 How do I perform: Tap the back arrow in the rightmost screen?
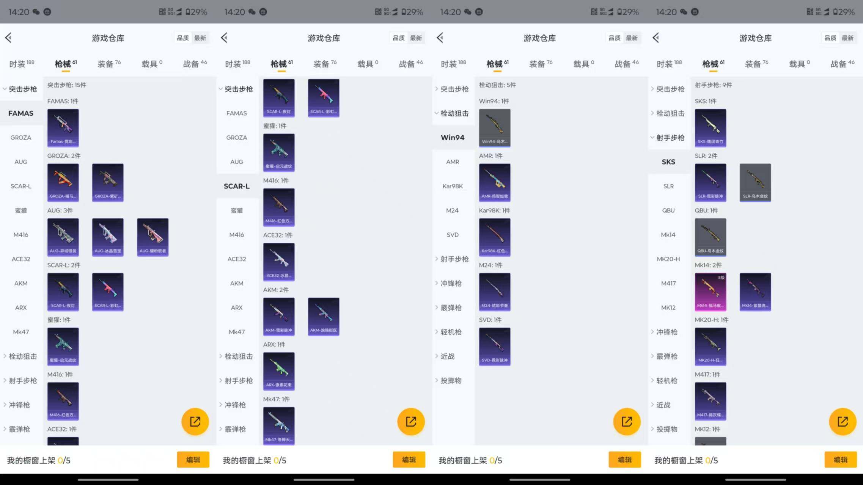[656, 38]
